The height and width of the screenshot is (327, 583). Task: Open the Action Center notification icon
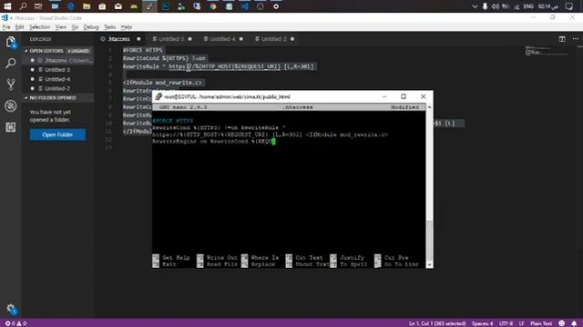[568, 6]
